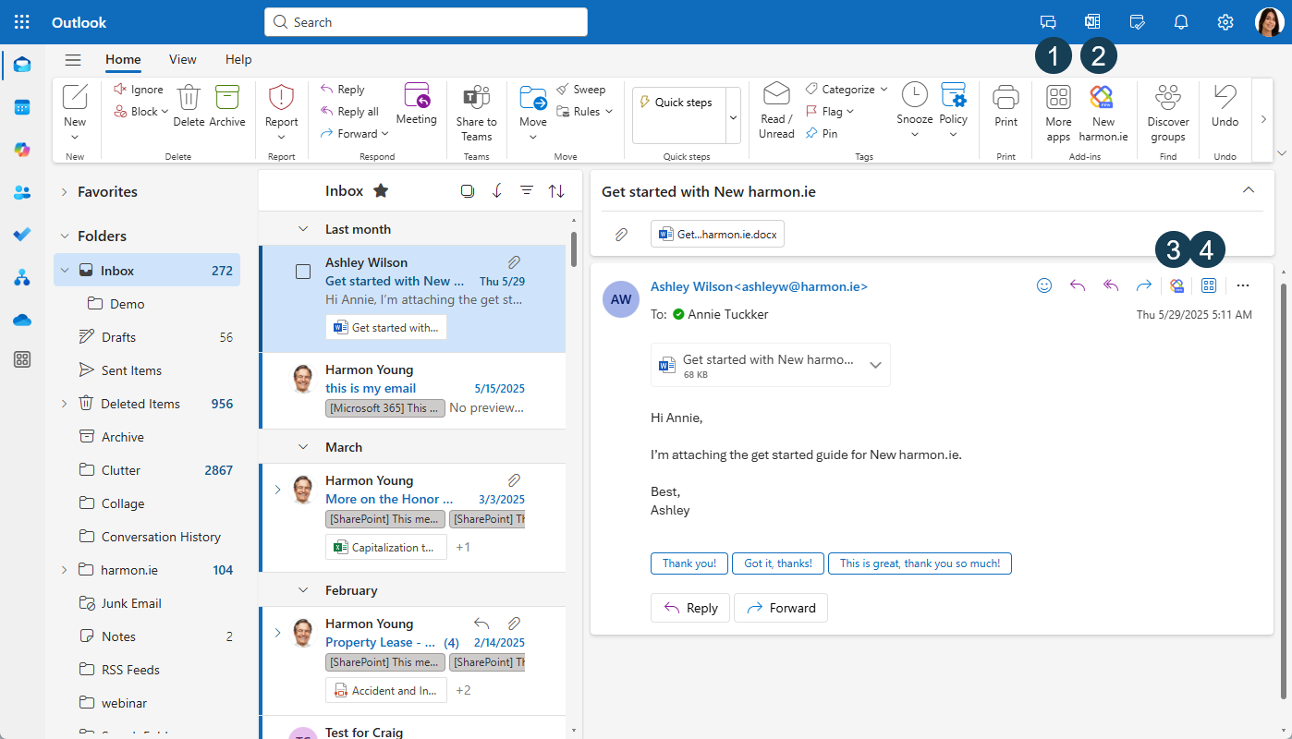Pin the selected message
The width and height of the screenshot is (1292, 739).
822,133
